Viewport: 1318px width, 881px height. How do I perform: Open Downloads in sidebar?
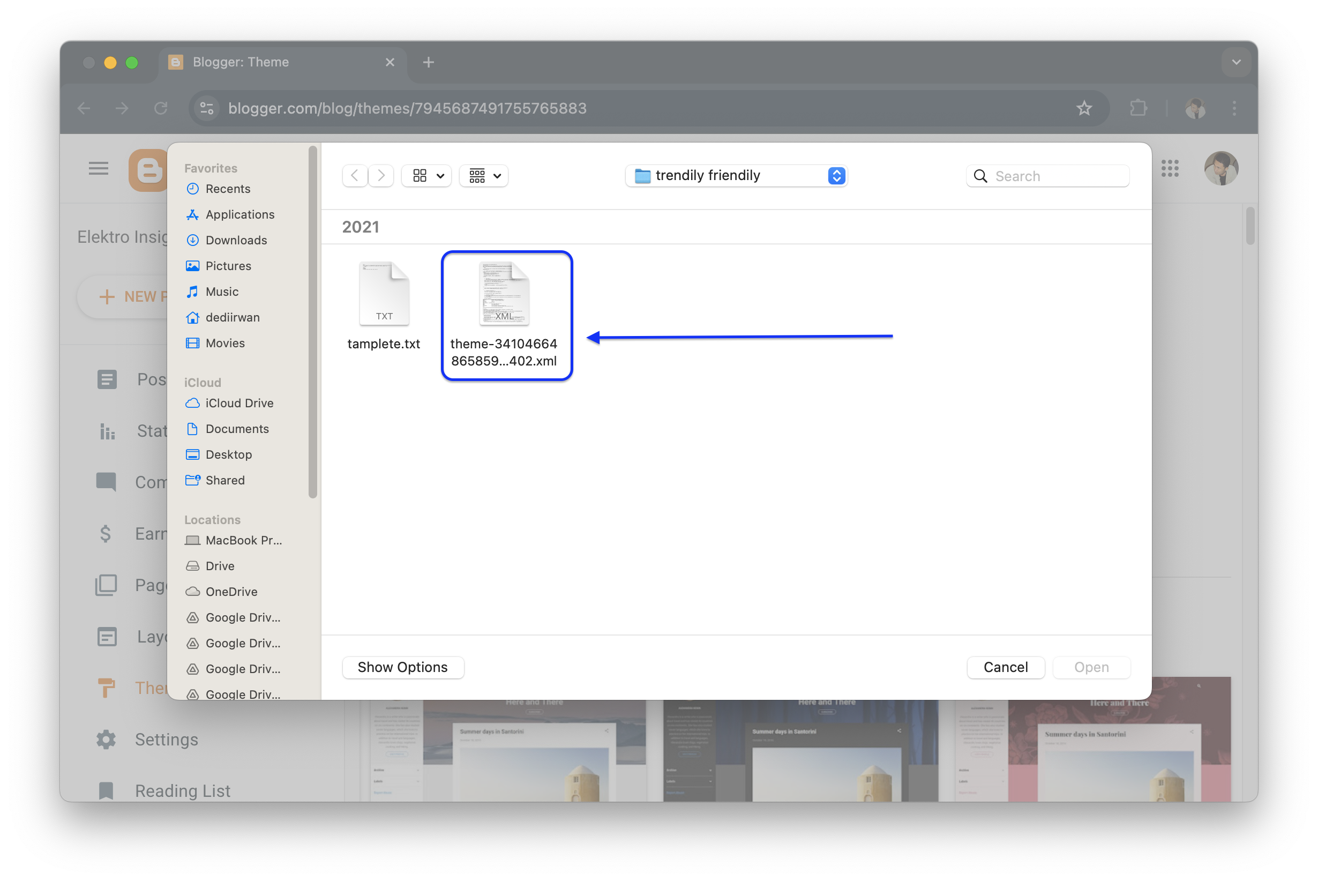(x=236, y=240)
